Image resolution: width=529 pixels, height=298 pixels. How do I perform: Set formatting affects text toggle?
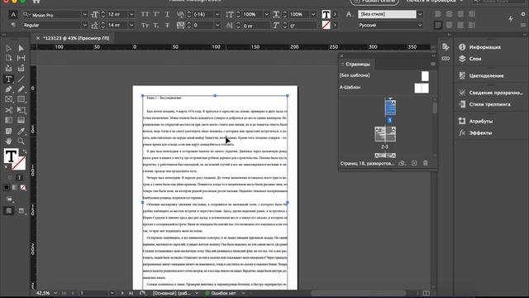pyautogui.click(x=19, y=178)
